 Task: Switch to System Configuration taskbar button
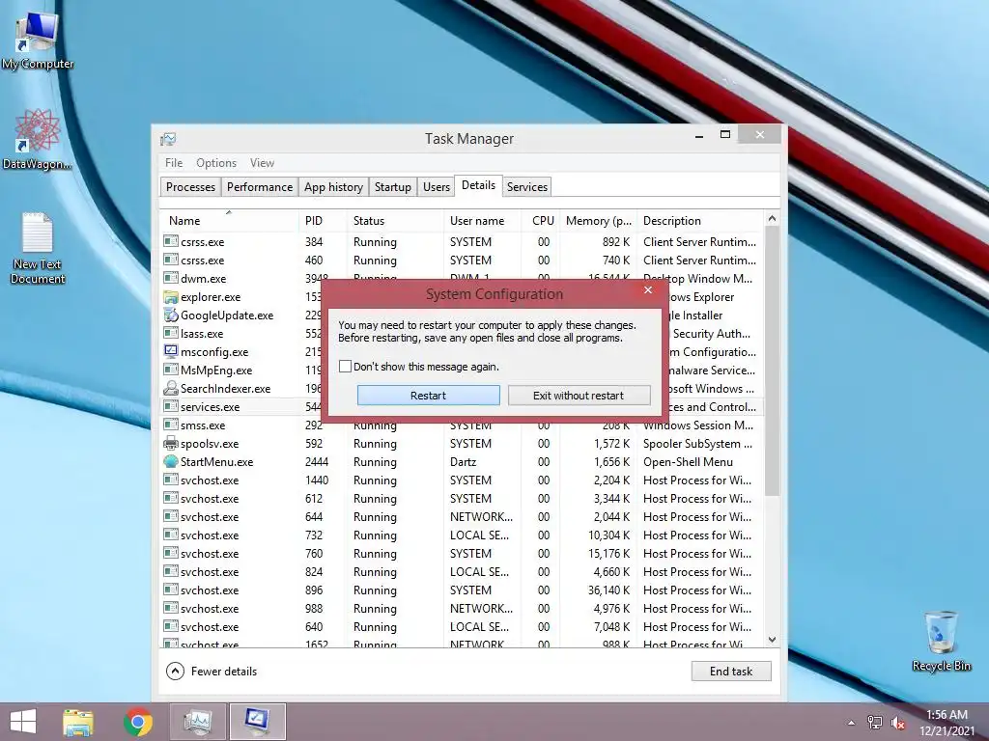(257, 722)
